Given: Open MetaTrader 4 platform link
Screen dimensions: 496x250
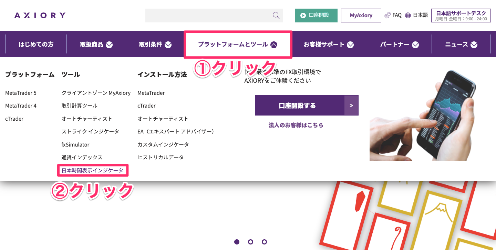Looking at the screenshot, I should [21, 106].
